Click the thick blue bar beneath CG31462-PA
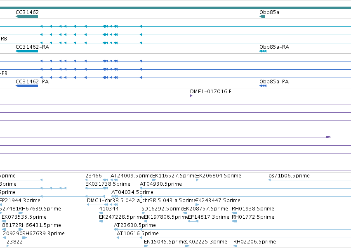Screen dimensions: 351x248 point(27,86)
